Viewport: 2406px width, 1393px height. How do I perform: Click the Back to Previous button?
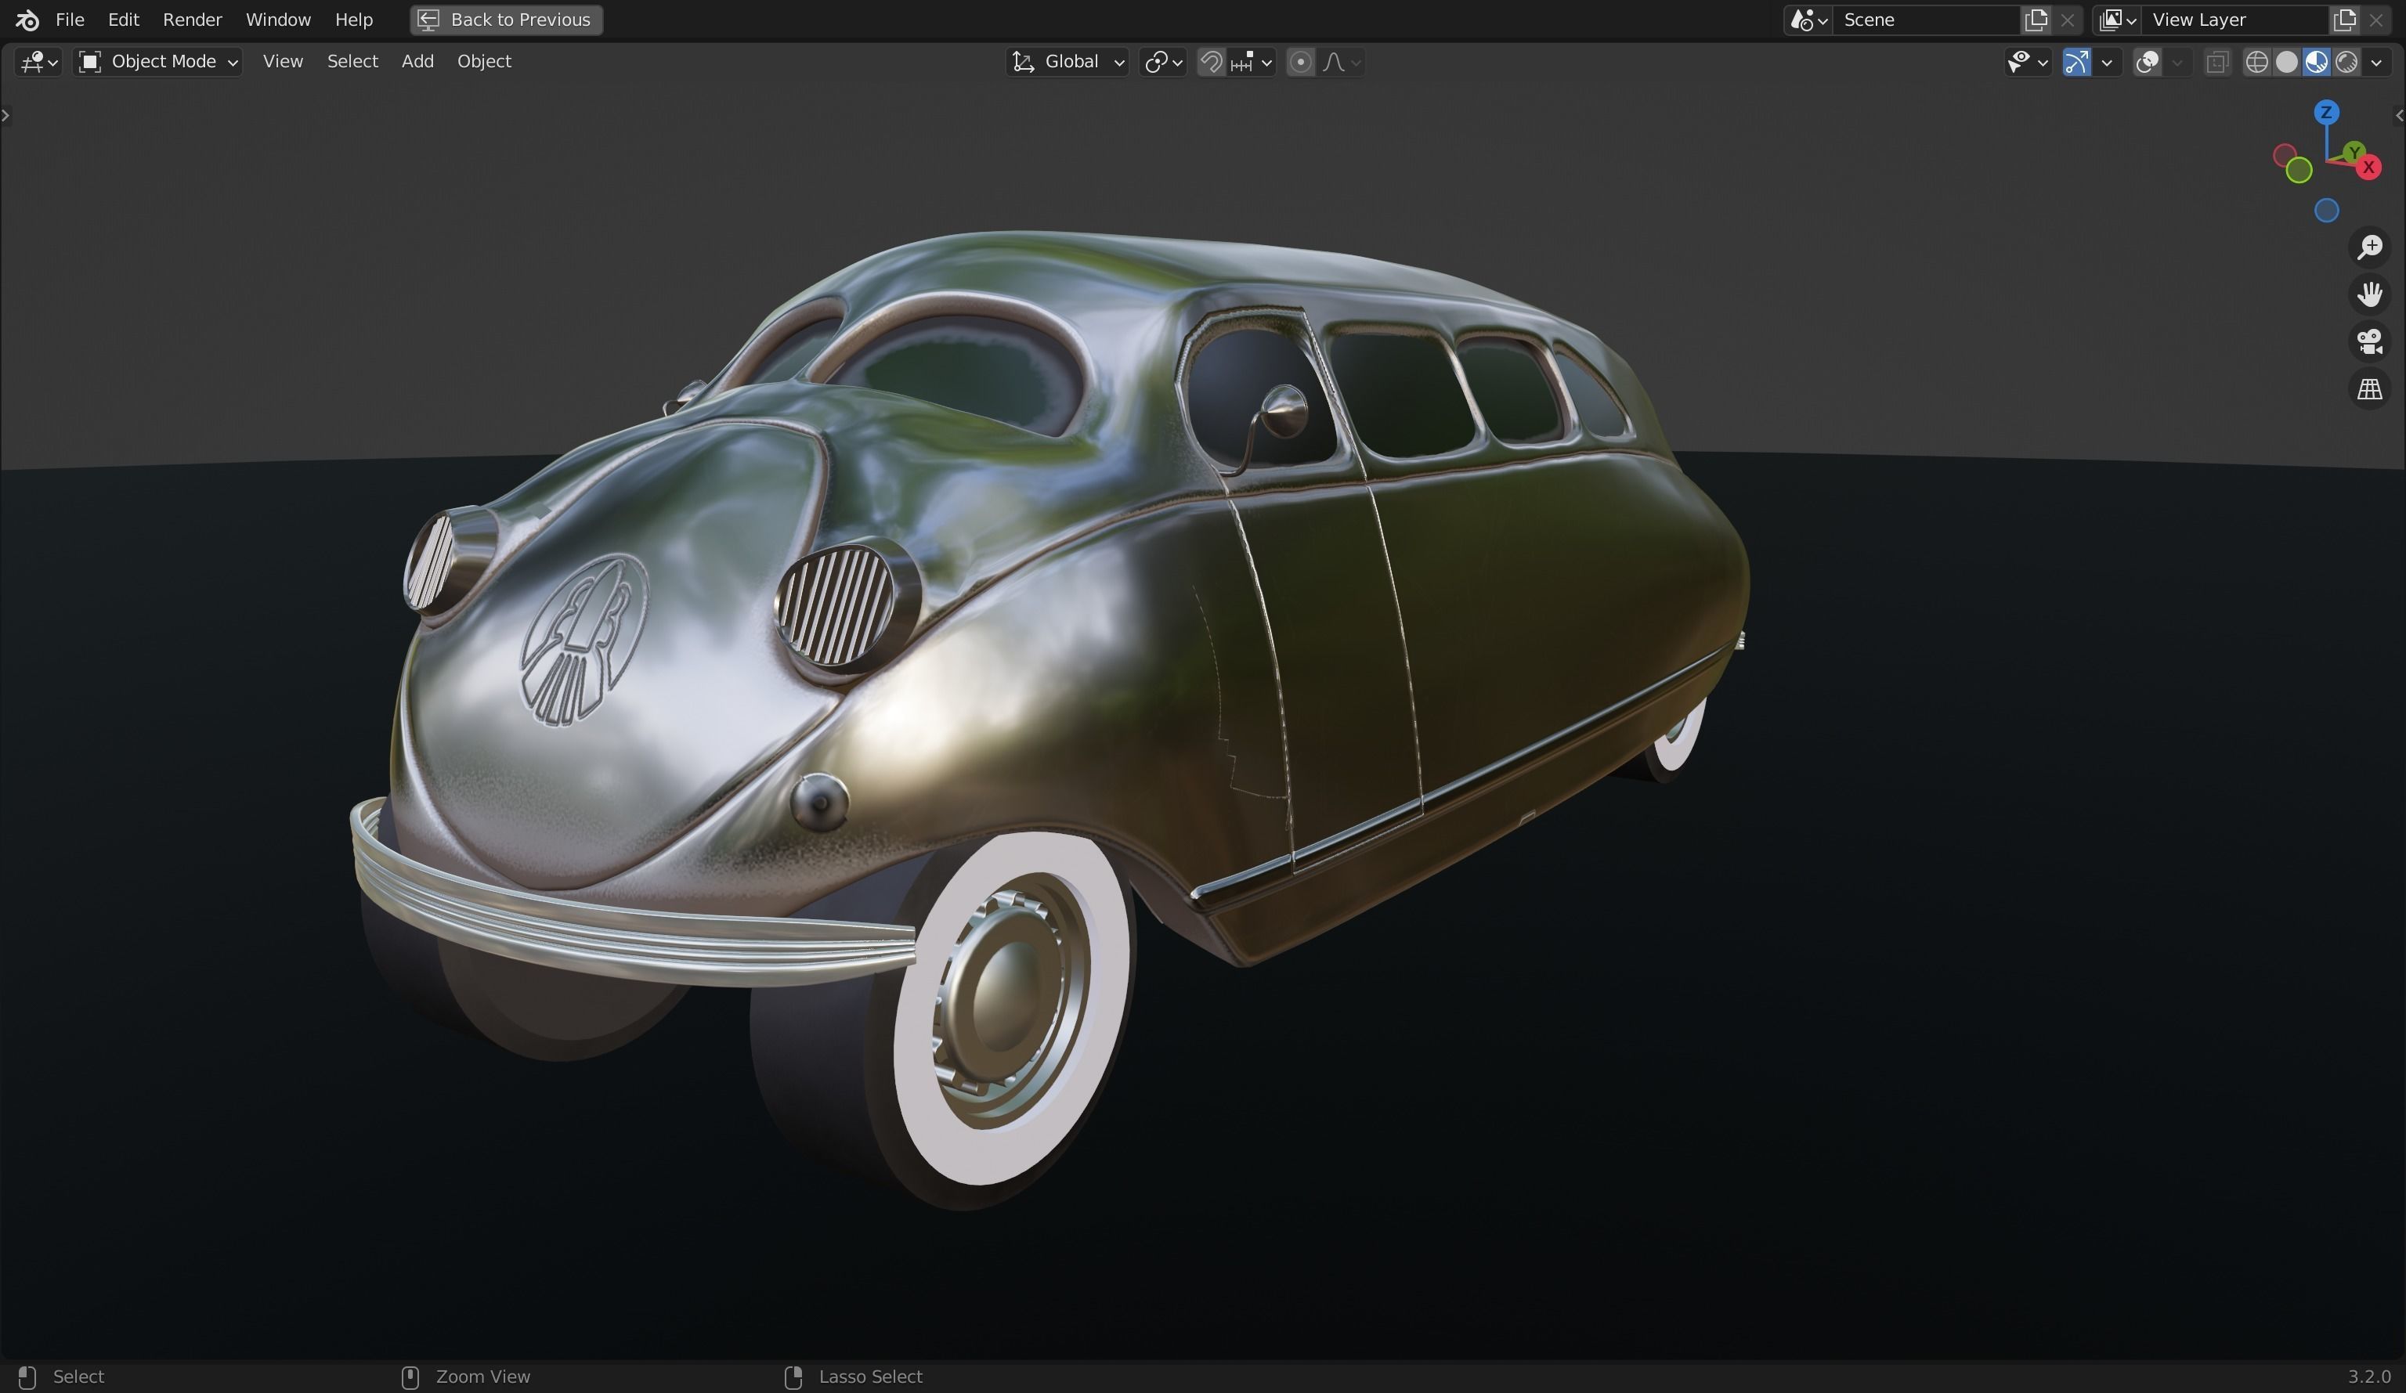point(506,19)
